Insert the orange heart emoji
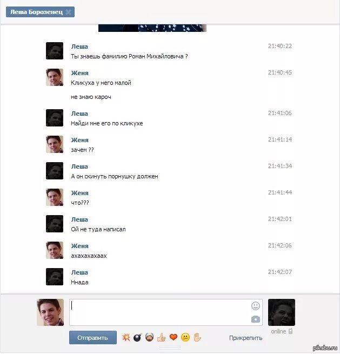This screenshot has width=340, height=354. coord(174,338)
